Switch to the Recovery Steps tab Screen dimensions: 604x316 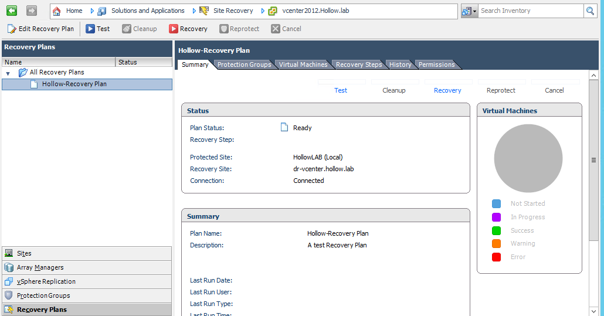pos(358,64)
